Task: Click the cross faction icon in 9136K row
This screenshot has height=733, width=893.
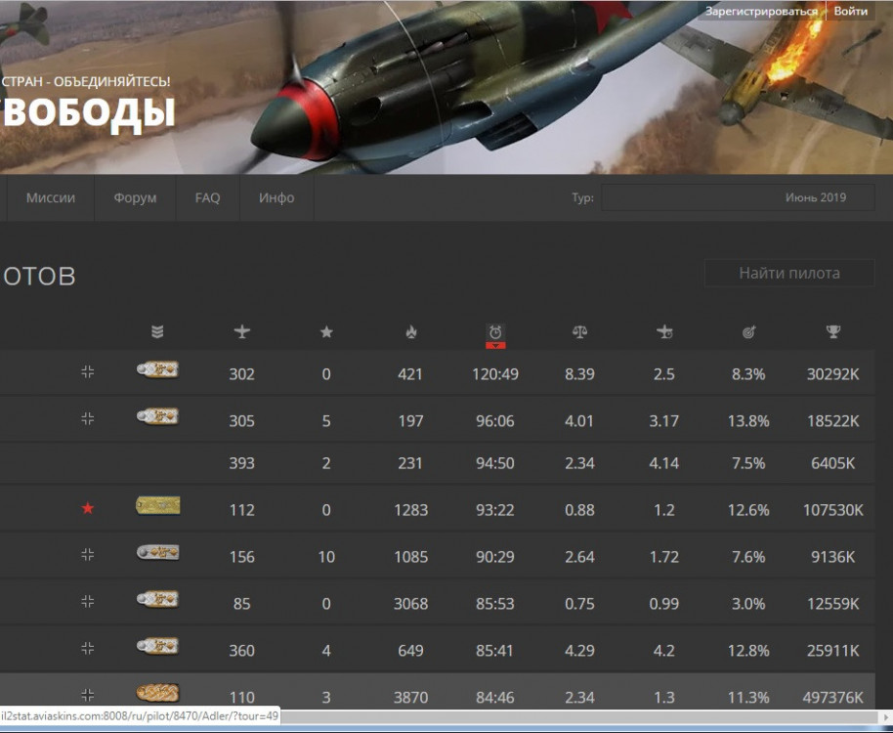Action: [x=87, y=554]
